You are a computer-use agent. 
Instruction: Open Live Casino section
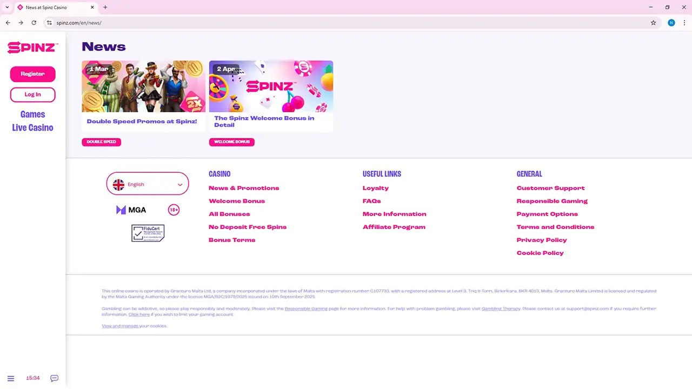pos(32,128)
